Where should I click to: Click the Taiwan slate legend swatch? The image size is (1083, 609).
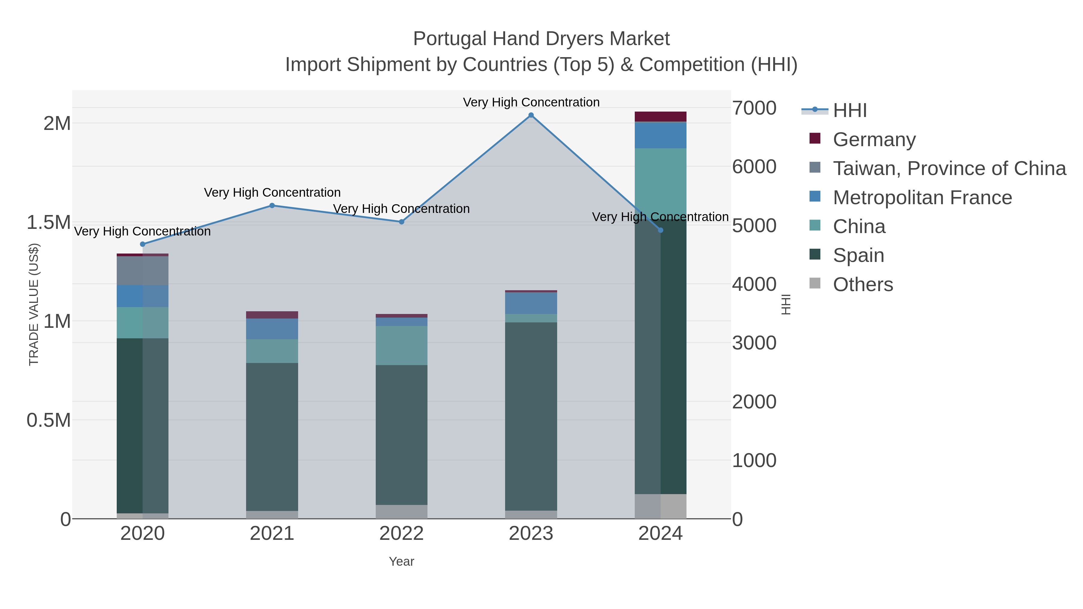click(815, 167)
